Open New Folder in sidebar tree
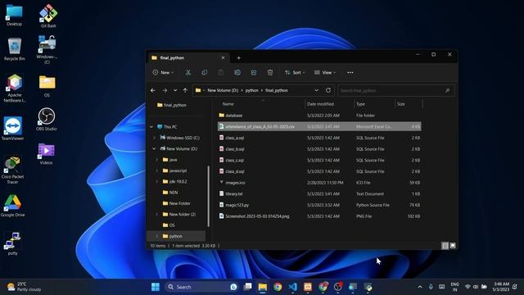 click(179, 203)
